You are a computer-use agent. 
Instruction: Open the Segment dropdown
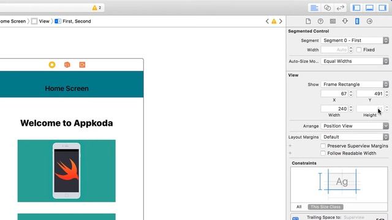point(355,40)
